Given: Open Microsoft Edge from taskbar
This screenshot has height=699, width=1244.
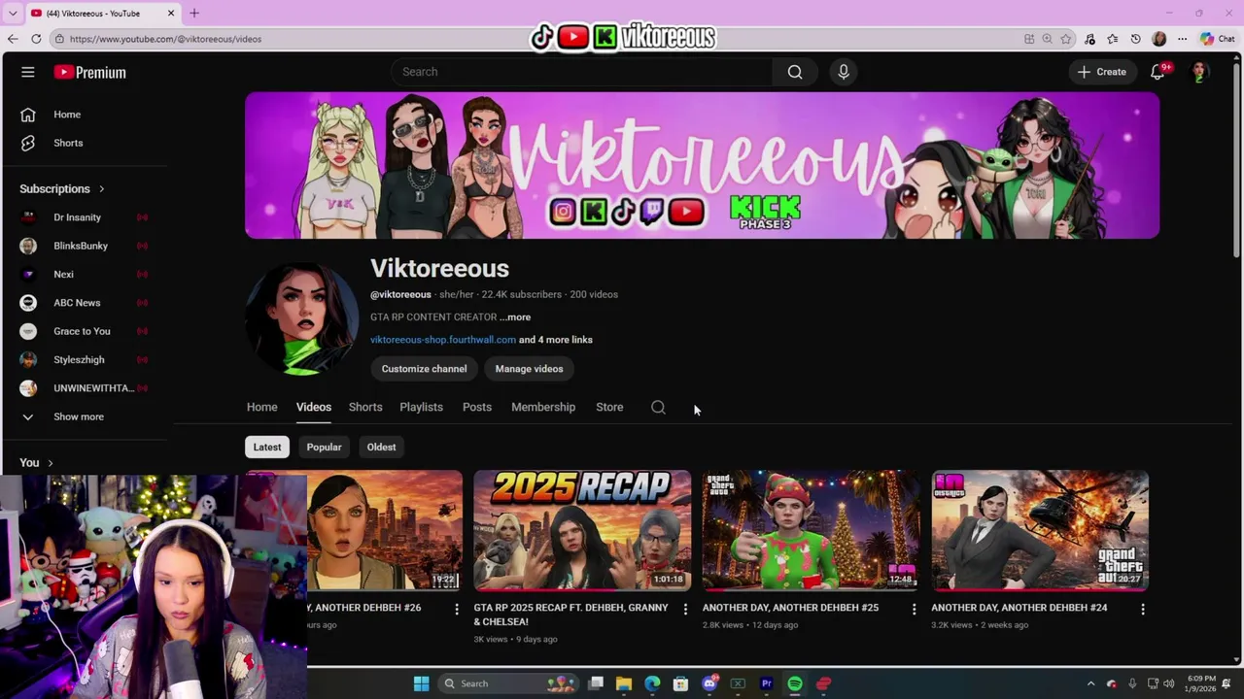Looking at the screenshot, I should point(652,683).
